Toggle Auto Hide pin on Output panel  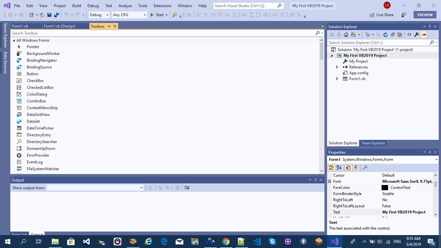[315, 180]
